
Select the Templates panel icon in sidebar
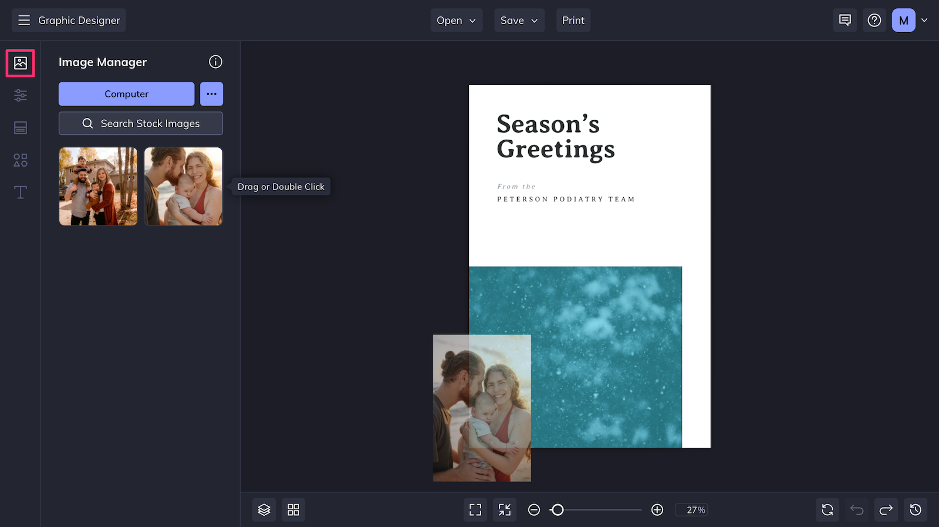[x=21, y=127]
